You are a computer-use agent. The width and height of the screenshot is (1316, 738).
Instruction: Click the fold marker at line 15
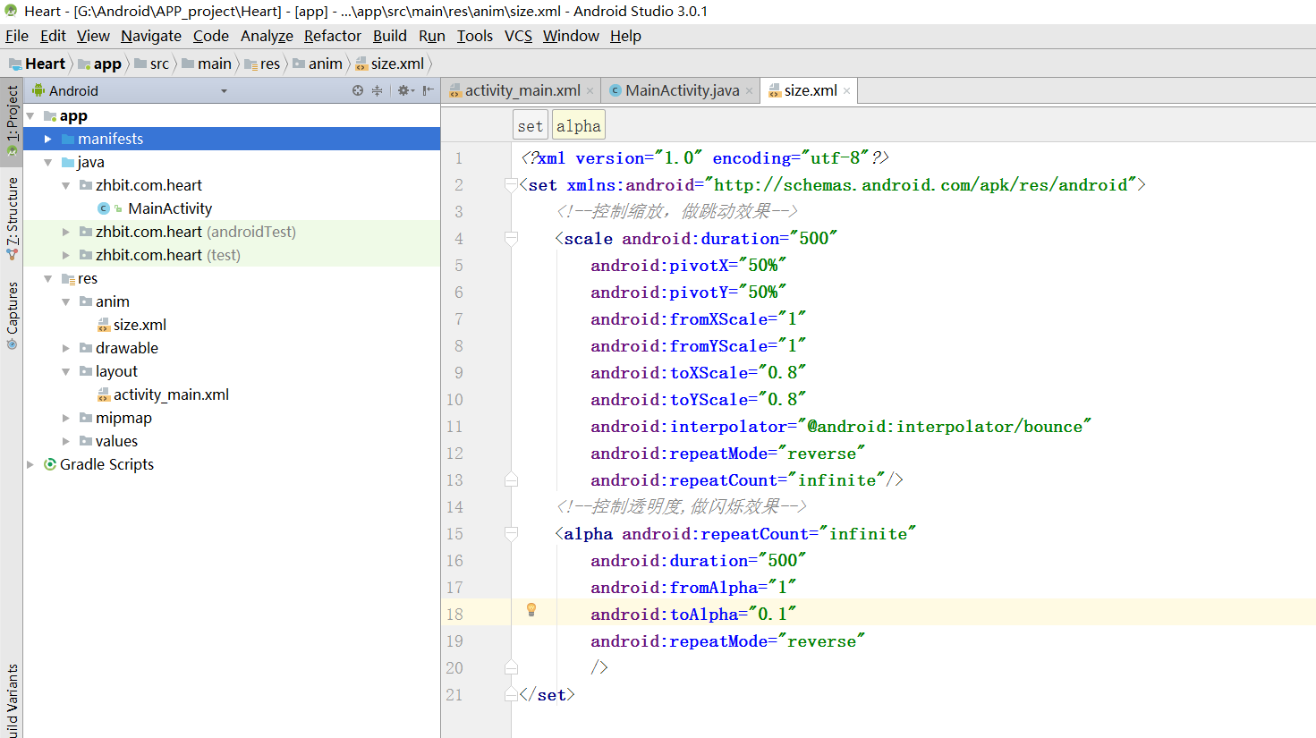(x=512, y=533)
